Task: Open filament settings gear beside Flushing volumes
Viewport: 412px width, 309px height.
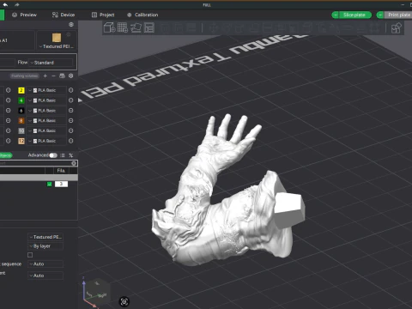Action: 71,76
